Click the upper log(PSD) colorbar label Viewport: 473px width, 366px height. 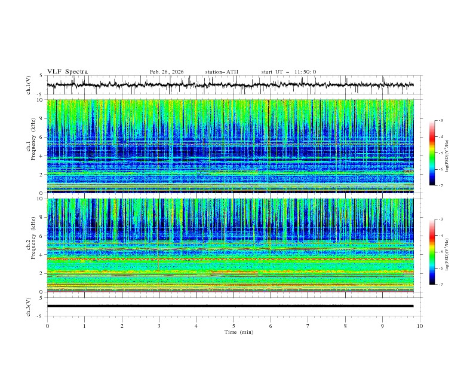tap(447, 156)
